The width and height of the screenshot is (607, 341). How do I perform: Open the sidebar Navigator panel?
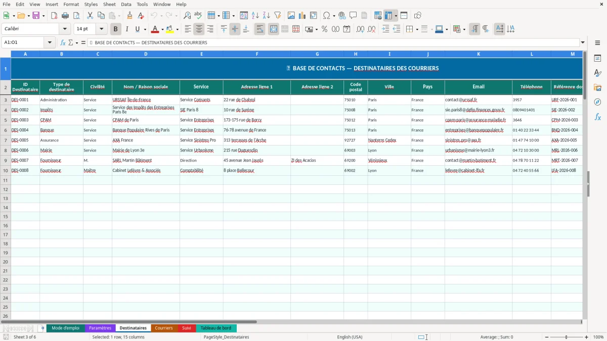[x=597, y=102]
